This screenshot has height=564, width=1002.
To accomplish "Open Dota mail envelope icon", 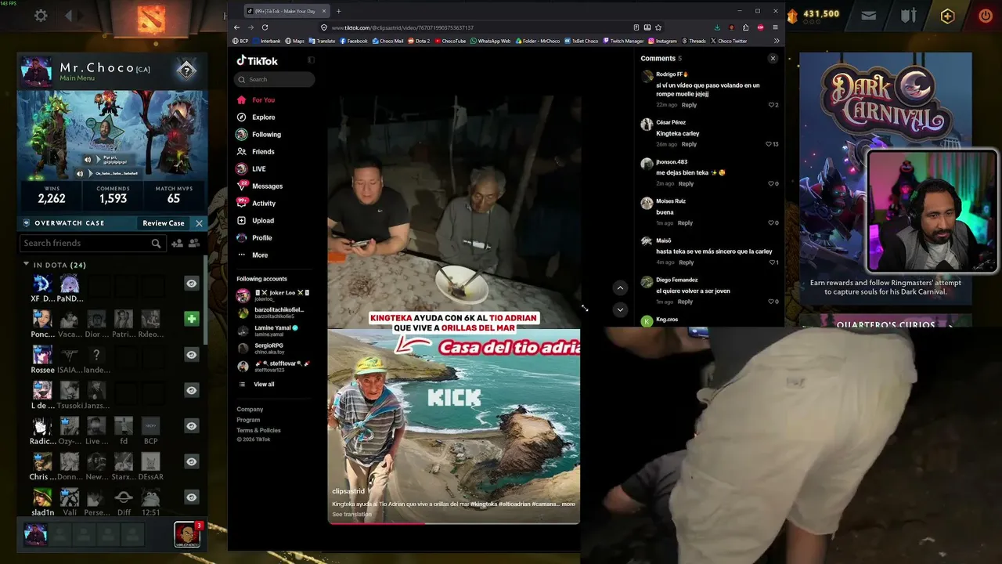I will [869, 15].
